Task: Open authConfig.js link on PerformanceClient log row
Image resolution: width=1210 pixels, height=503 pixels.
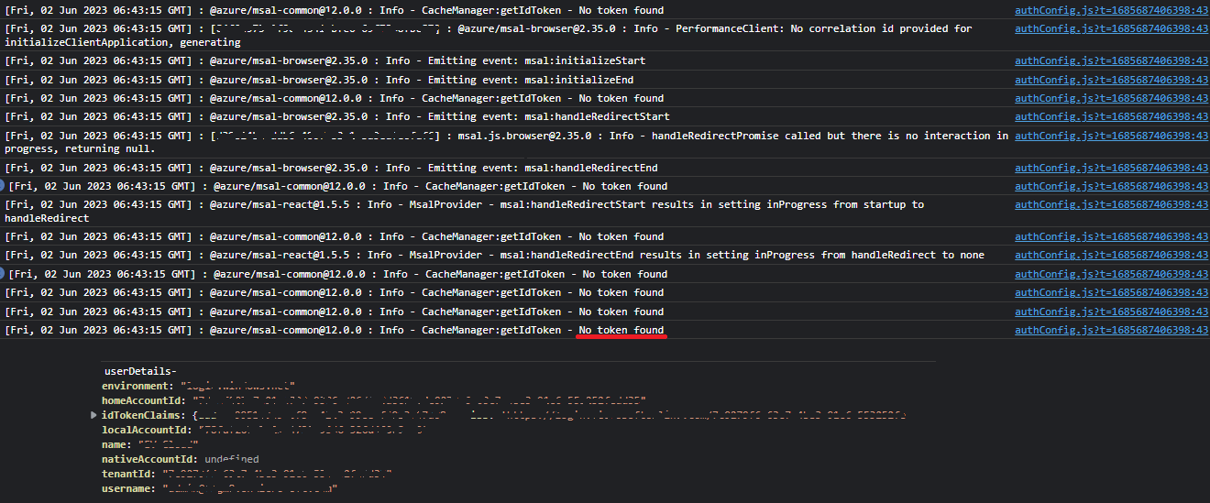Action: coord(1111,29)
